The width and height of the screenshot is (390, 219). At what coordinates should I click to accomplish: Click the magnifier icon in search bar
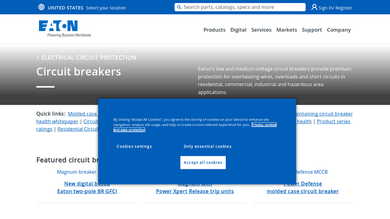pyautogui.click(x=179, y=7)
